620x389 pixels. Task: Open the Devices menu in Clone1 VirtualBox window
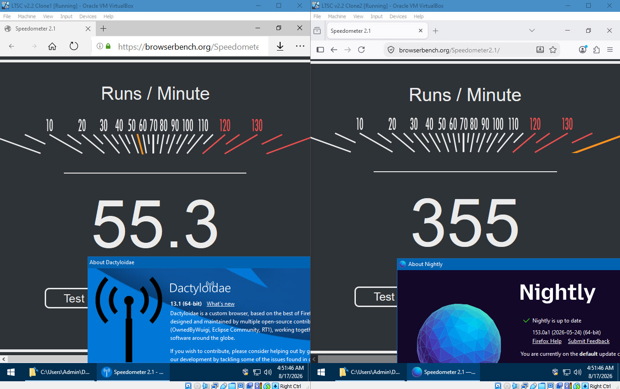88,16
